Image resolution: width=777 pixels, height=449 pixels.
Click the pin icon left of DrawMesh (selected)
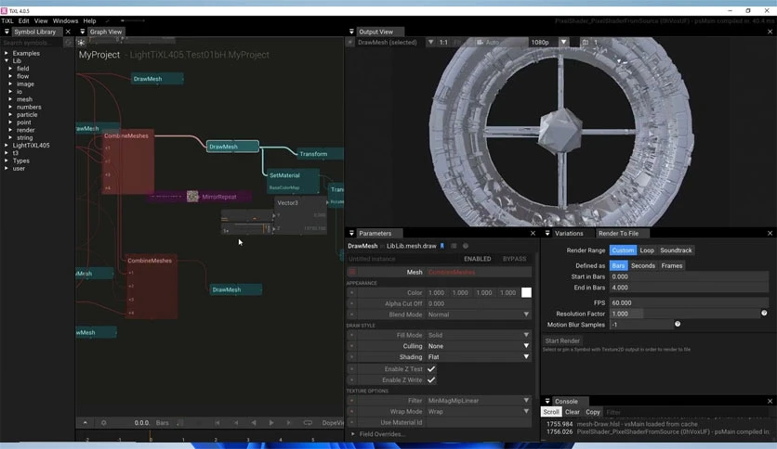click(349, 43)
